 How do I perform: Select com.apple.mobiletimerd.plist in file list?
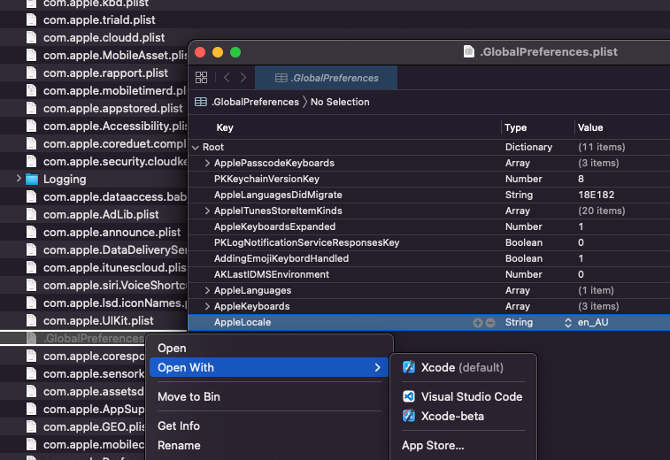tap(114, 91)
